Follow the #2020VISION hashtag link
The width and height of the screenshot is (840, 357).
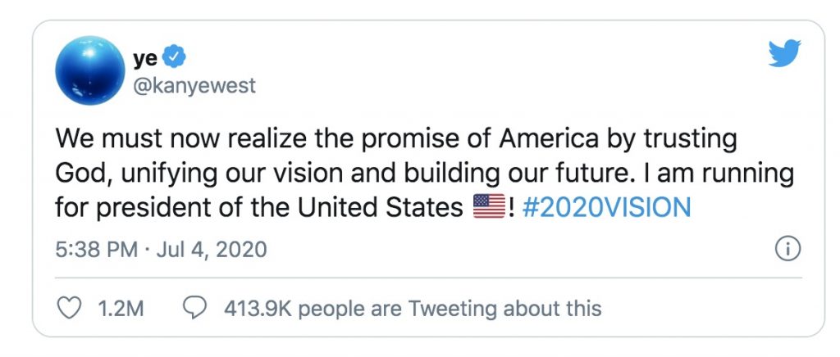click(605, 208)
